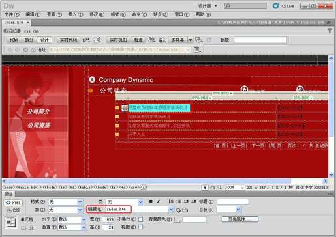
Task: Open the 格式 menu
Action: (x=118, y=14)
